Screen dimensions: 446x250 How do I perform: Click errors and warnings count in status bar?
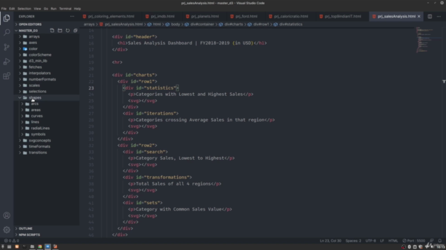pyautogui.click(x=11, y=241)
